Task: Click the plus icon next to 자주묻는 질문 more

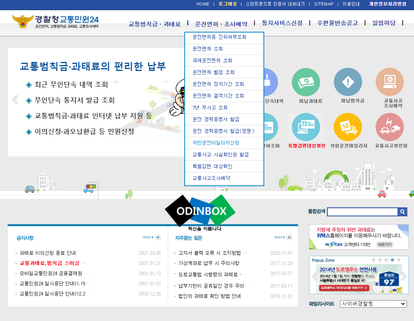Action: tap(289, 237)
